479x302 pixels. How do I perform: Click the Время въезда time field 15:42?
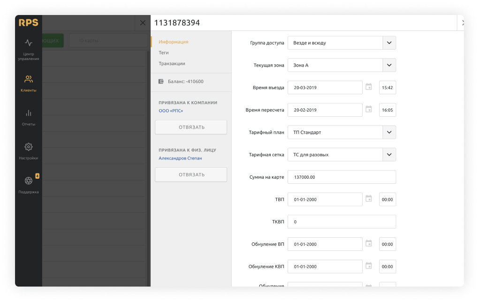(x=388, y=88)
